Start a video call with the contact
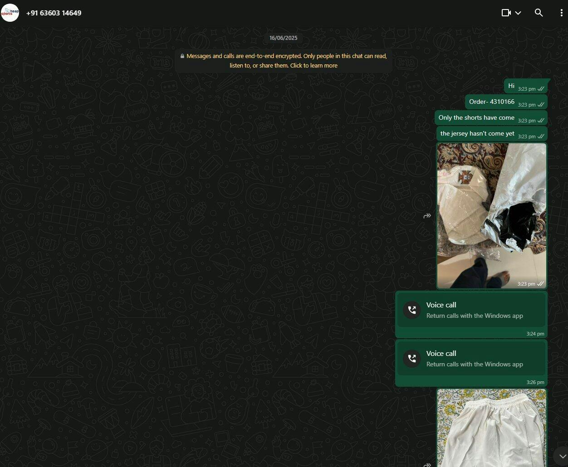The width and height of the screenshot is (568, 467). pyautogui.click(x=506, y=13)
